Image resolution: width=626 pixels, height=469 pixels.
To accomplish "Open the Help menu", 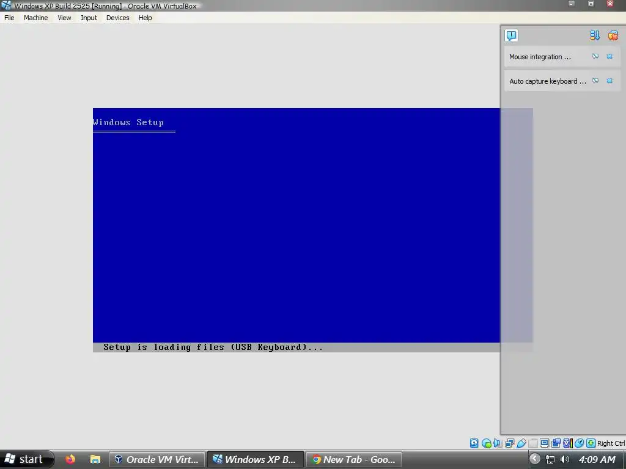I will (x=145, y=18).
